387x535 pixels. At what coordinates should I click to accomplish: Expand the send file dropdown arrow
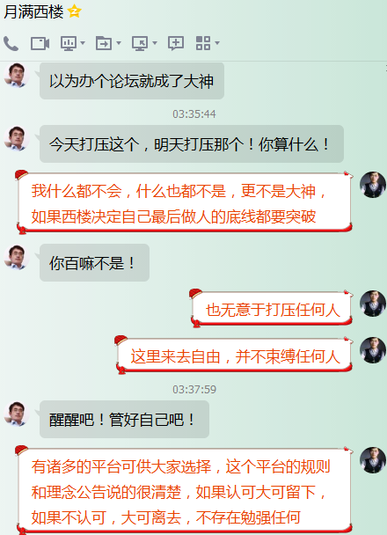coord(119,43)
